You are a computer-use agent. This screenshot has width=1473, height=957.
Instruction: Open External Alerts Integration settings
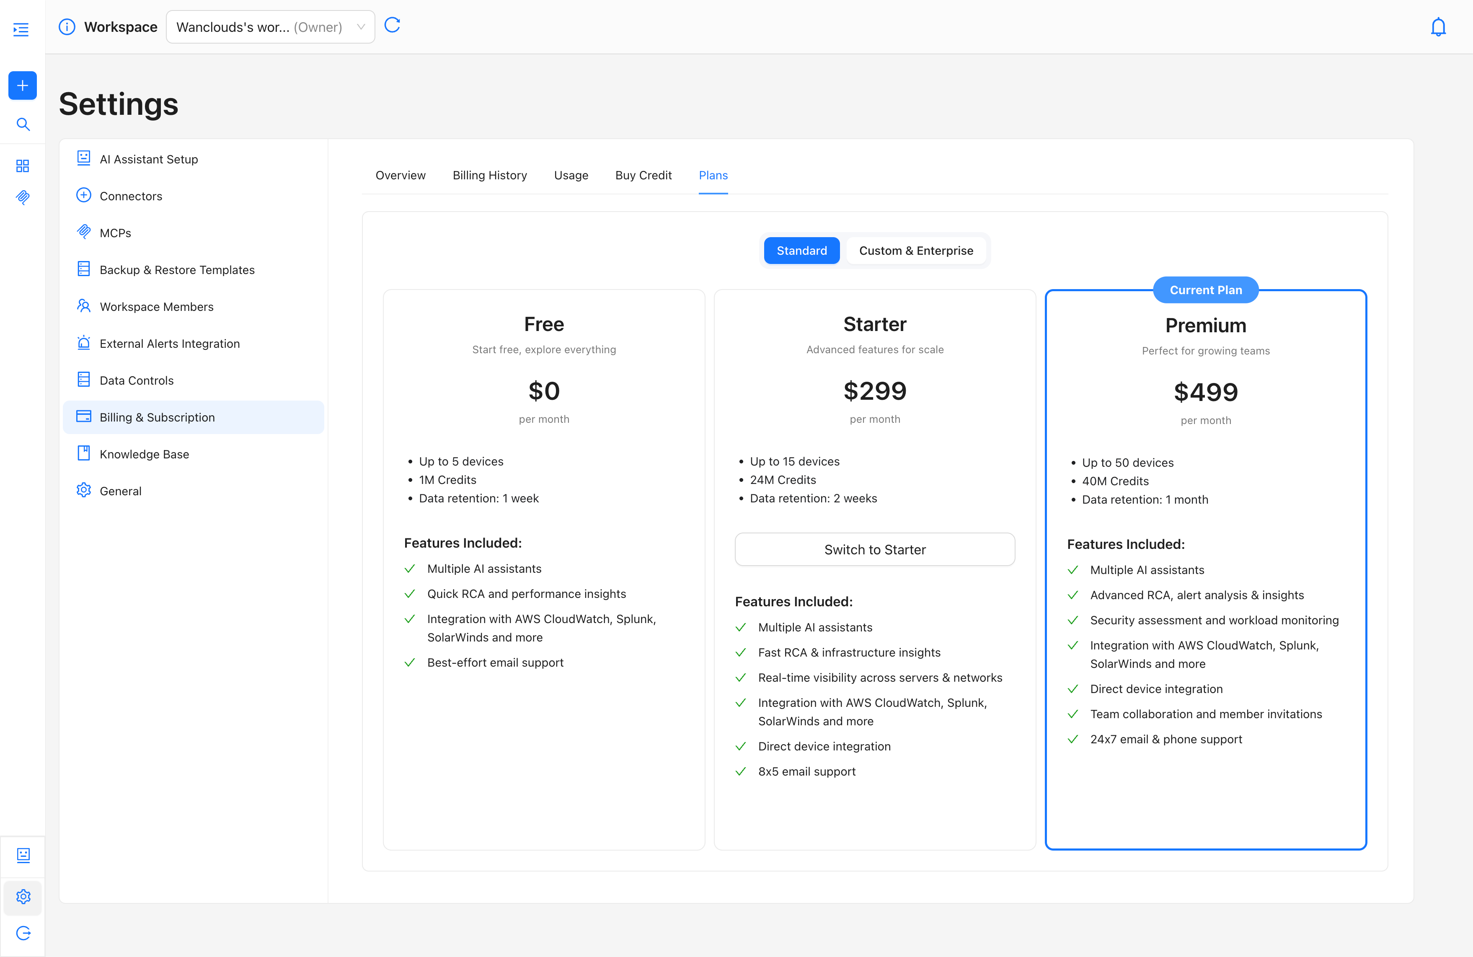tap(169, 344)
